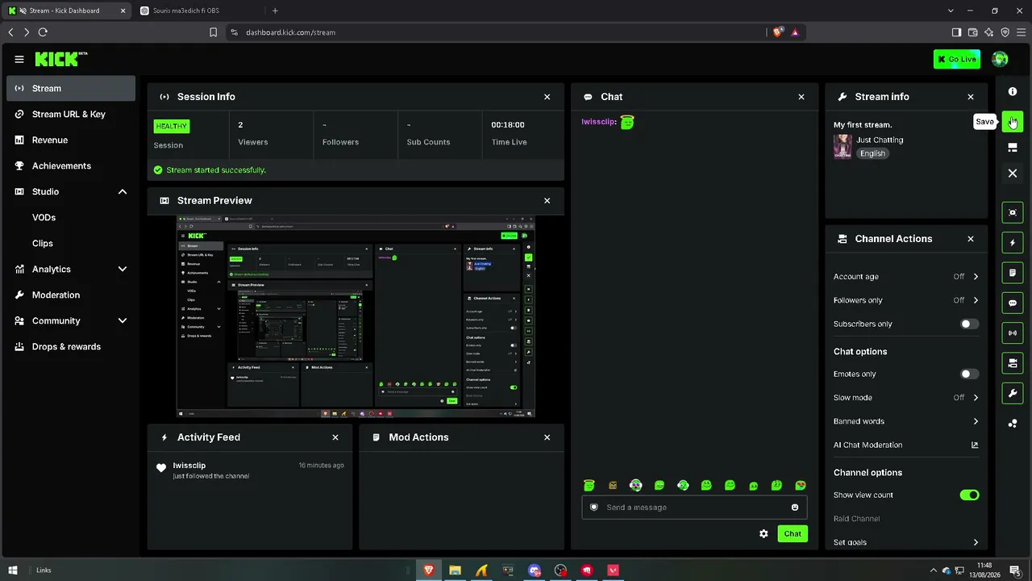The height and width of the screenshot is (581, 1032).
Task: Click the Send a message input field
Action: 694,508
